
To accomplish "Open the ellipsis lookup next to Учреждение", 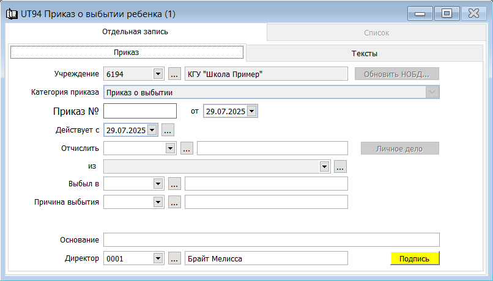I will tap(174, 74).
